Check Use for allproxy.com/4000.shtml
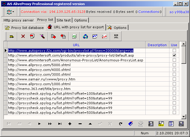 [174, 69]
